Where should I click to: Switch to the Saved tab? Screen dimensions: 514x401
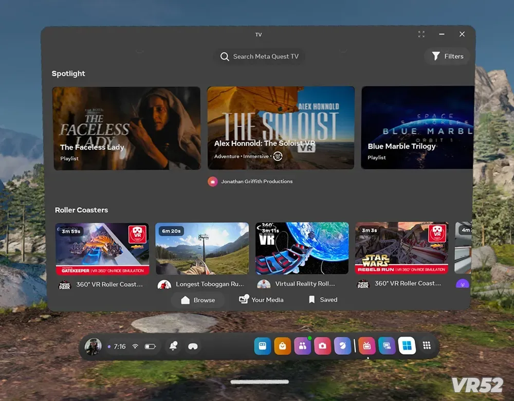pyautogui.click(x=323, y=300)
